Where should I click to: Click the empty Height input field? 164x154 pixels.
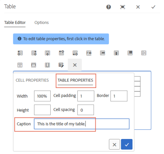point(42,110)
